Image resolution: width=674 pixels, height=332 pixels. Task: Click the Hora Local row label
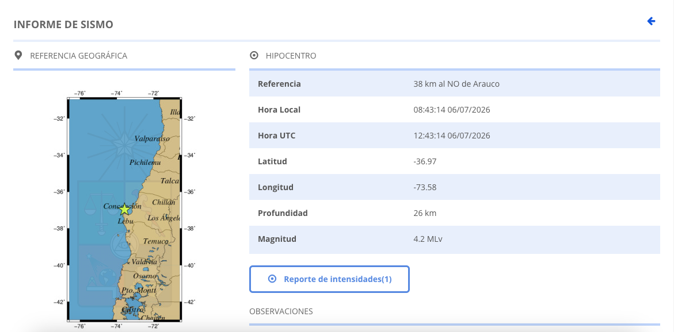279,110
